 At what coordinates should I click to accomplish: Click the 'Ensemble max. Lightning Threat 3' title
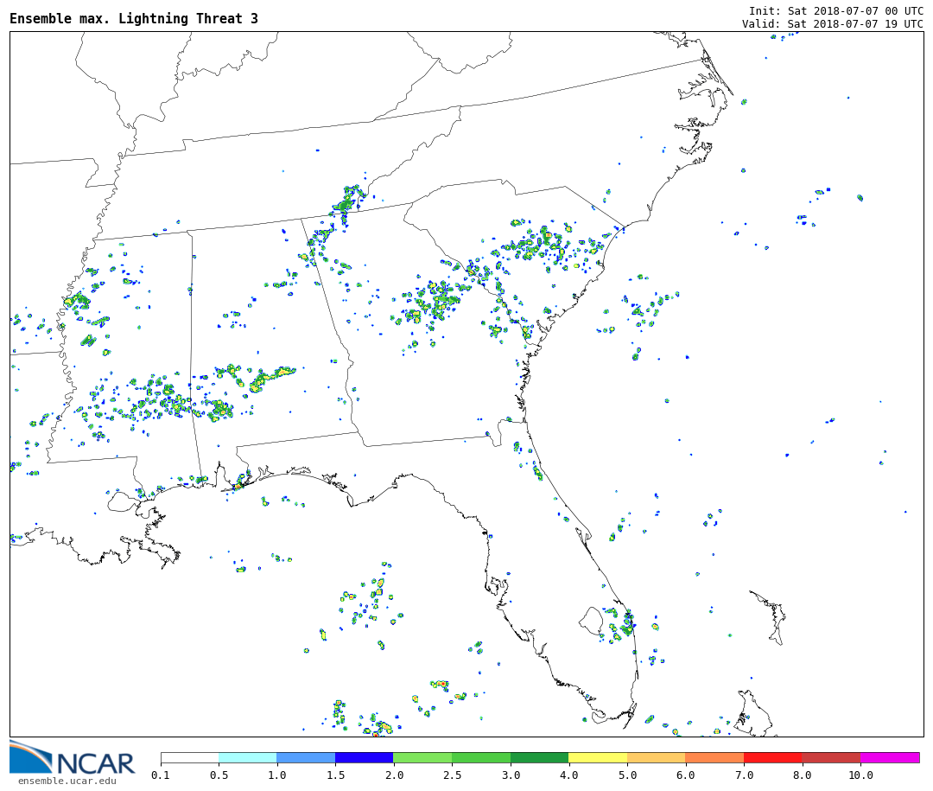coord(134,19)
